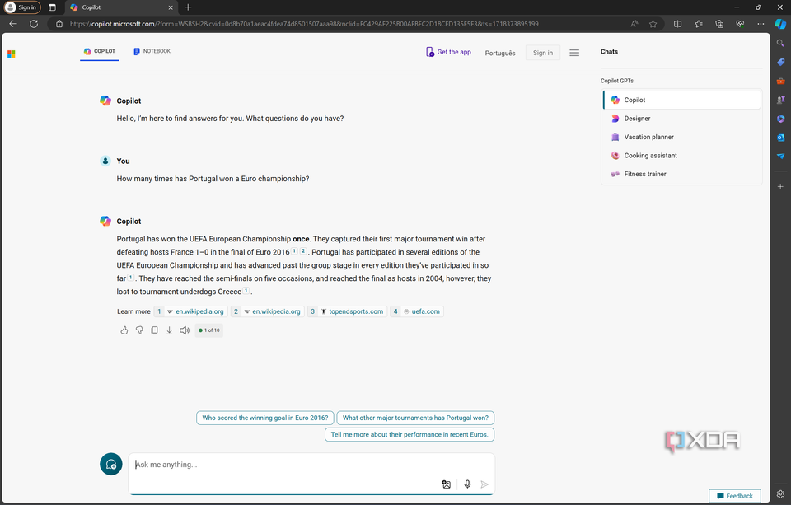This screenshot has height=505, width=791.
Task: Open tab actions menu icon
Action: click(x=52, y=7)
